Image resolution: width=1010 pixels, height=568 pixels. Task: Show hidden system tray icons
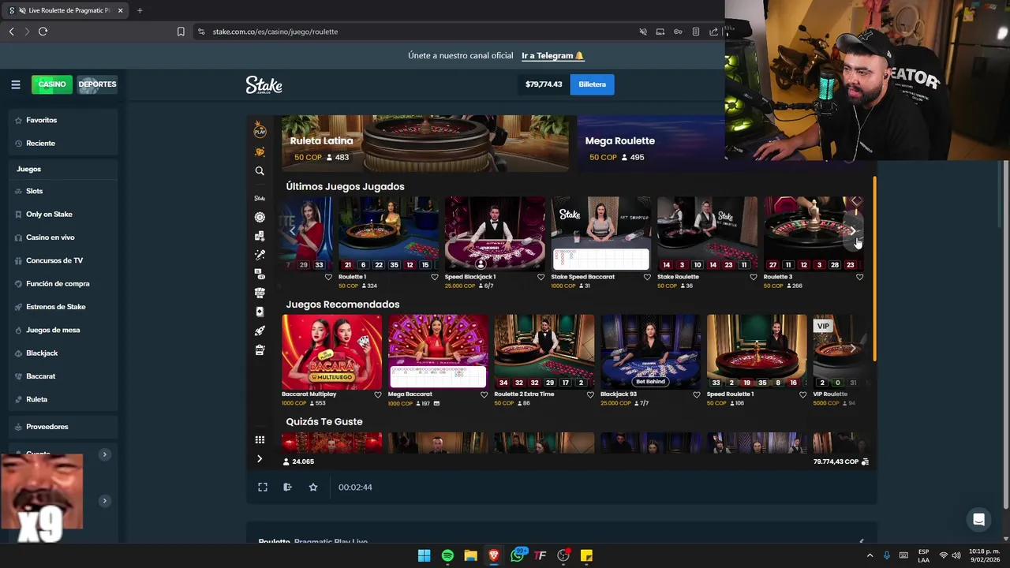(870, 555)
